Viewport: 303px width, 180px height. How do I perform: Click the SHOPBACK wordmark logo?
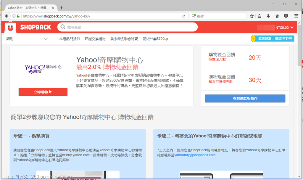click(x=36, y=27)
